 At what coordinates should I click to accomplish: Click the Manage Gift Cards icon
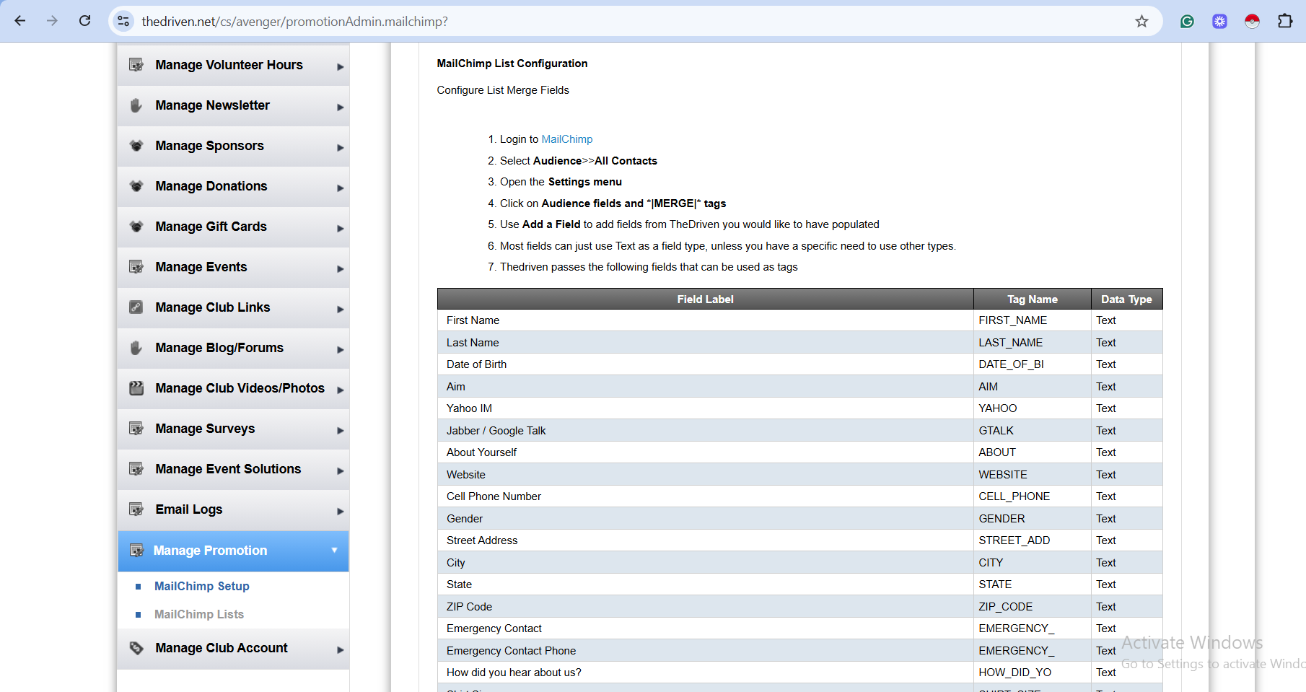[136, 227]
